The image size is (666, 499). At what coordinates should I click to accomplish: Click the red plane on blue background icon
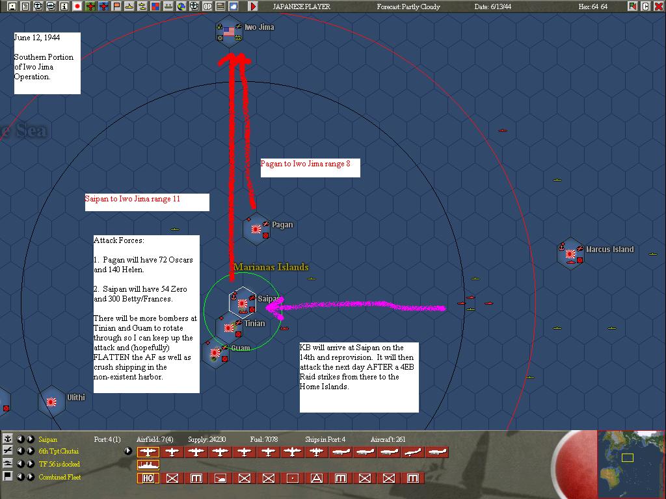(103, 6)
